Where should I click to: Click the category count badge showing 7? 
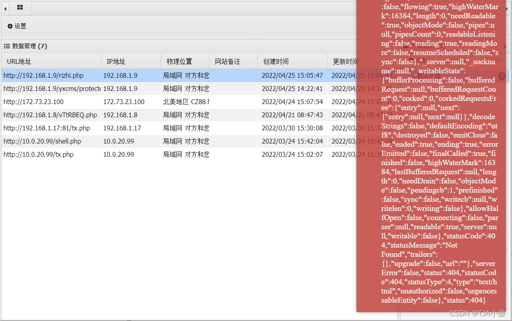tap(502, 76)
